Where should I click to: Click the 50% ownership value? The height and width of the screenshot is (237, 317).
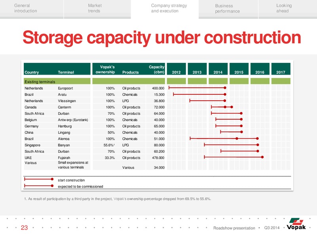(x=111, y=132)
